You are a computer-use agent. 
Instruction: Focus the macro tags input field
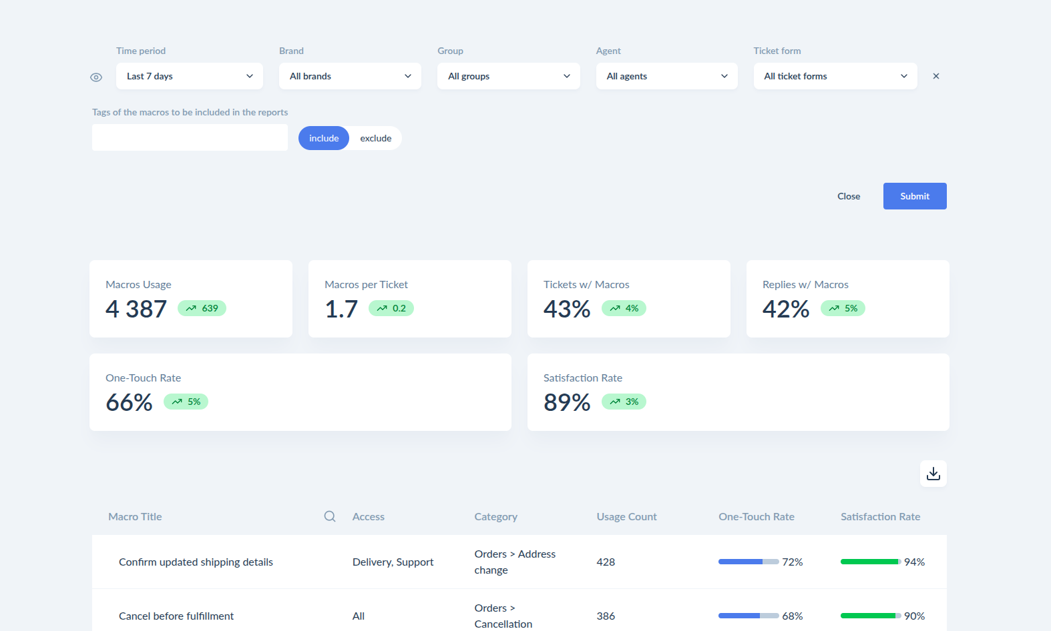(190, 137)
